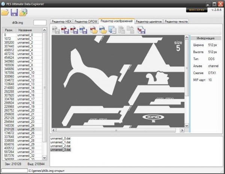Click the Информация panel header

pos(205,38)
